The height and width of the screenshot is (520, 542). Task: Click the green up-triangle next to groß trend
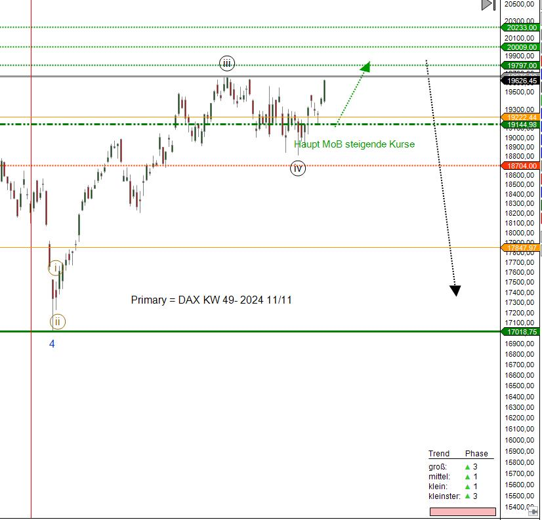point(467,467)
